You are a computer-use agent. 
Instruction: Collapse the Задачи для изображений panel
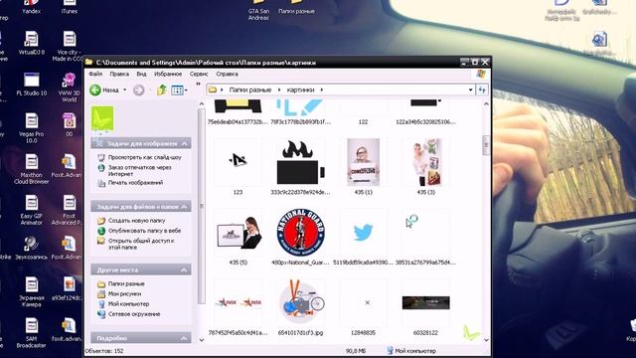185,143
